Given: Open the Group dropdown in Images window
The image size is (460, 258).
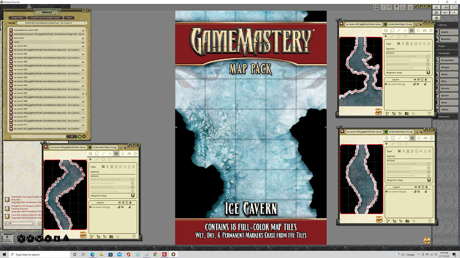Looking at the screenshot, I should [x=50, y=23].
